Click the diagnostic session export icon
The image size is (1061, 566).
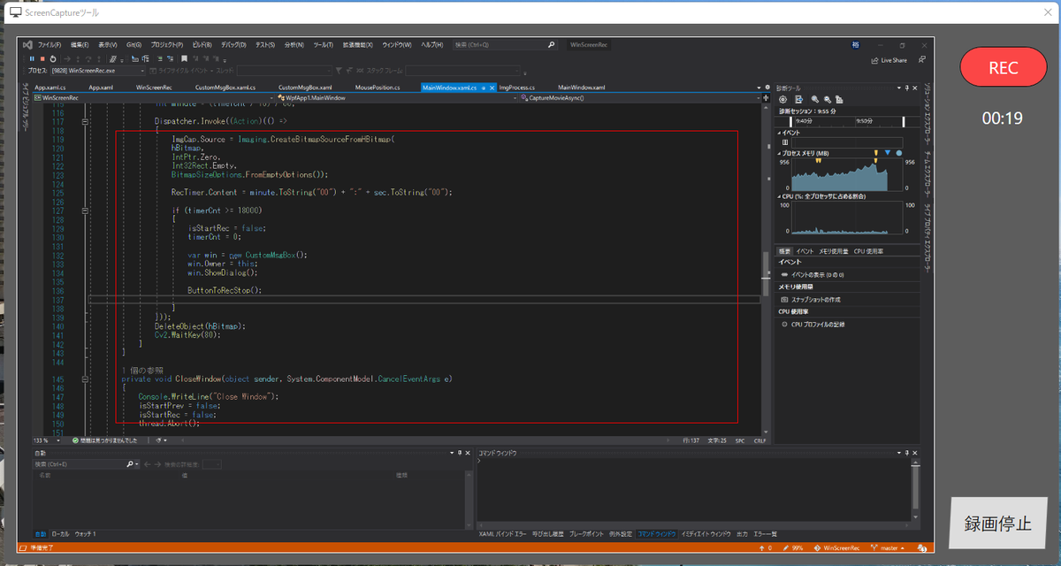pos(798,99)
